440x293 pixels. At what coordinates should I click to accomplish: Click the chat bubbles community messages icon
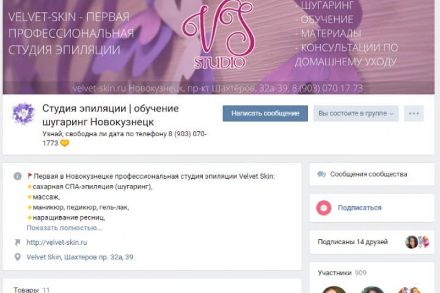(321, 175)
